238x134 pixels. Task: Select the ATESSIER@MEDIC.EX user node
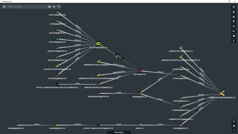(x=181, y=66)
